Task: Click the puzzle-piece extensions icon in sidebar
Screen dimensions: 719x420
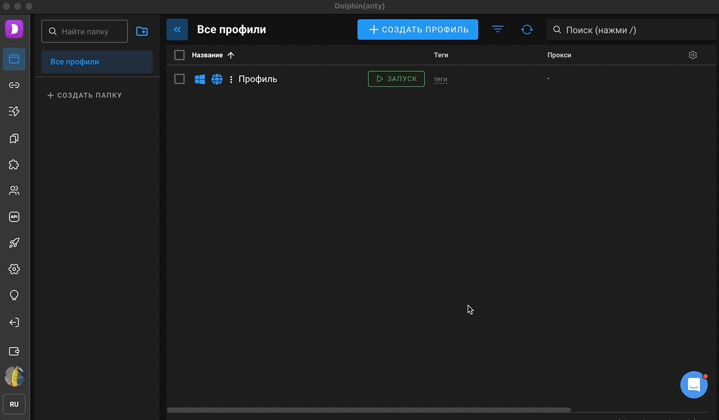Action: tap(14, 165)
